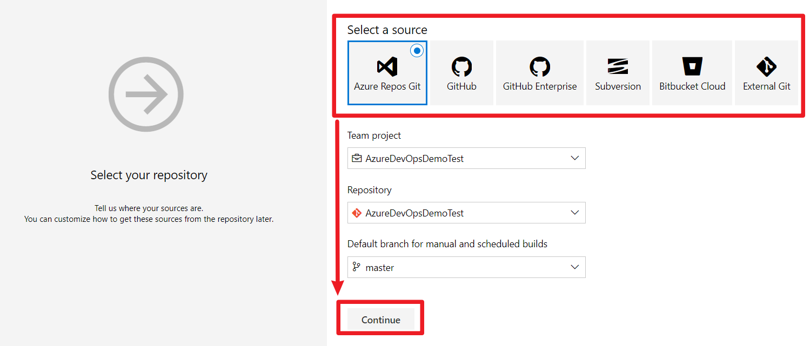
Task: Select the External Git source tile
Action: 766,73
